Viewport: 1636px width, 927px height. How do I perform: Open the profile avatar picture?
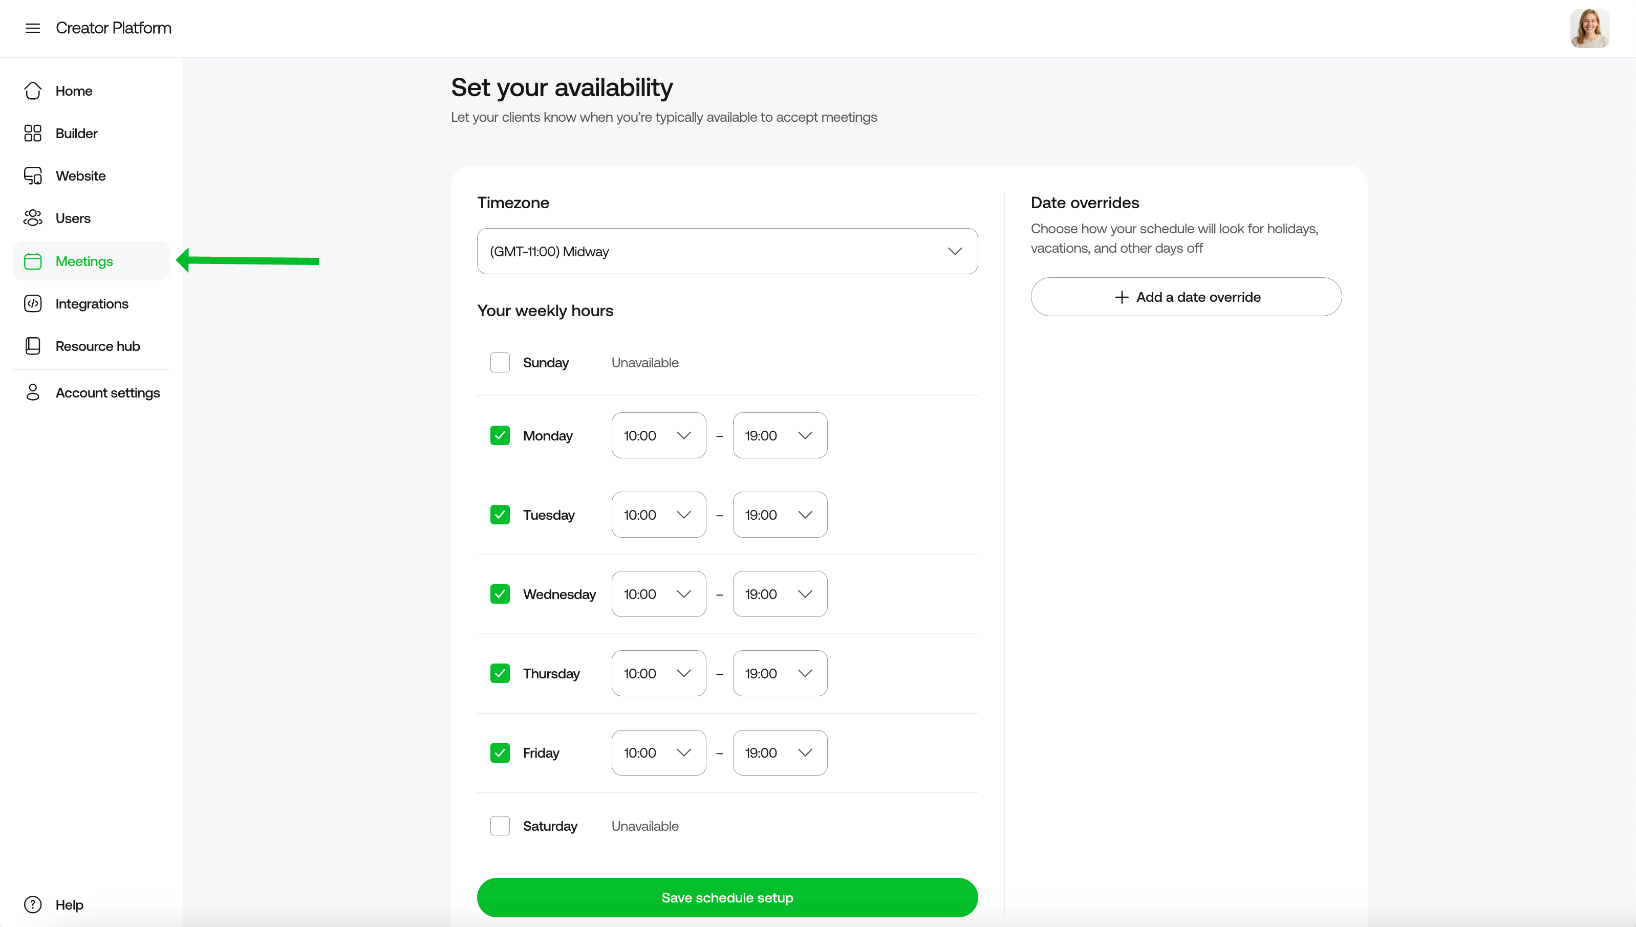pos(1590,28)
